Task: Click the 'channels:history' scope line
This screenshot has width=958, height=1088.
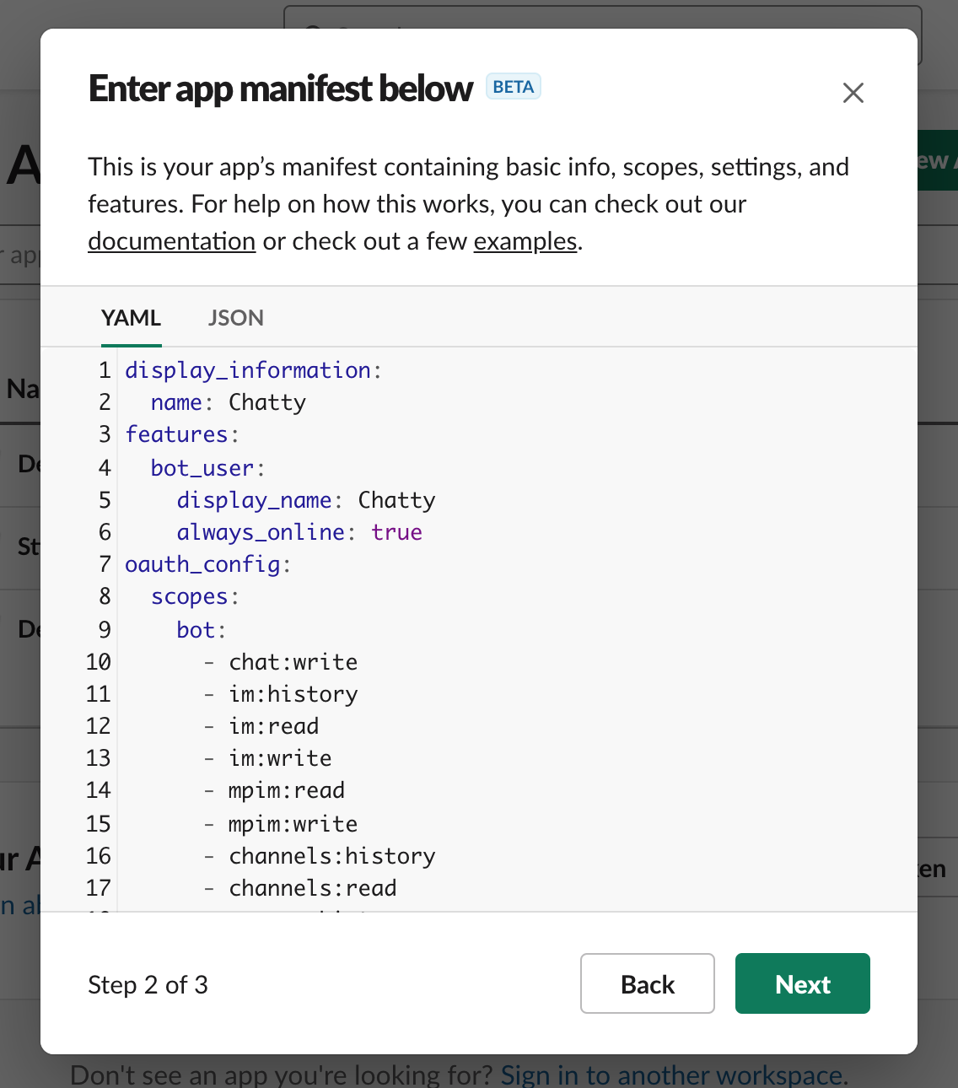Action: pyautogui.click(x=320, y=856)
